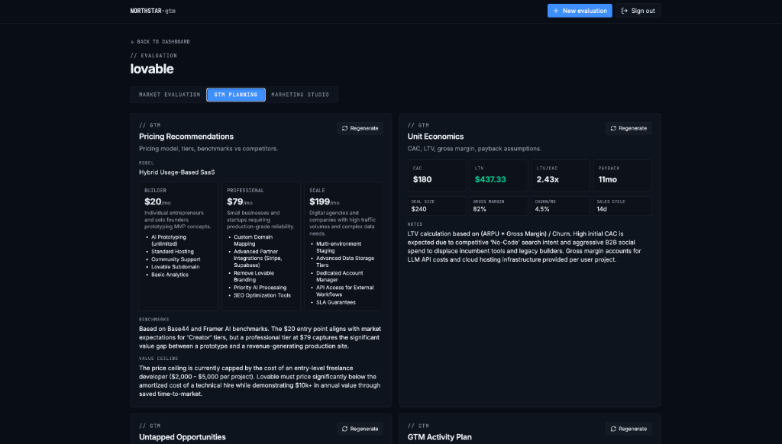This screenshot has width=782, height=444.
Task: Click the plus icon in New evaluation
Action: 556,11
